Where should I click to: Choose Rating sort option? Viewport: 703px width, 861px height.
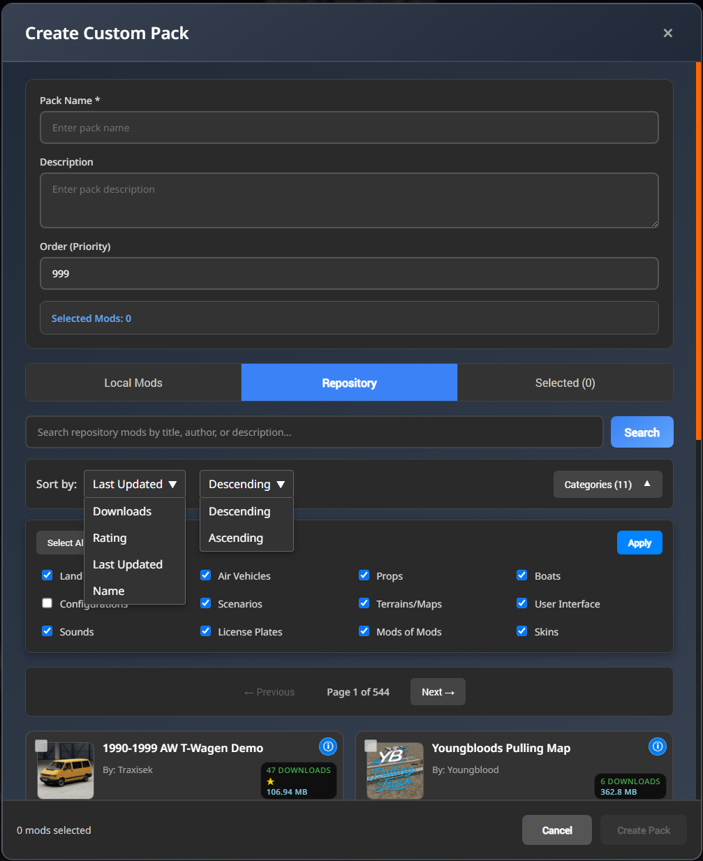[135, 538]
